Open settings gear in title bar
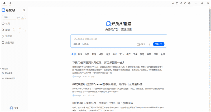This screenshot has height=112, width=211. (189, 3)
